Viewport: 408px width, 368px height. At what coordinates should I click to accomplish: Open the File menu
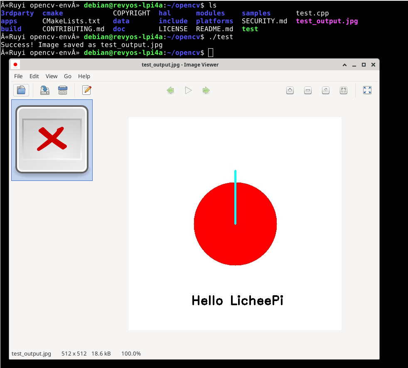18,77
